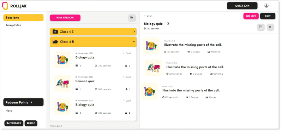The image size is (281, 131).
Task: Open the Templates sidebar item
Action: click(13, 25)
